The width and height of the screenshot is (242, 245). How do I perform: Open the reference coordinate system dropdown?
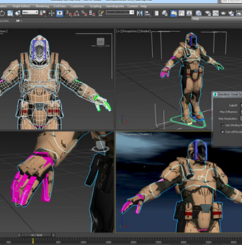pos(30,12)
